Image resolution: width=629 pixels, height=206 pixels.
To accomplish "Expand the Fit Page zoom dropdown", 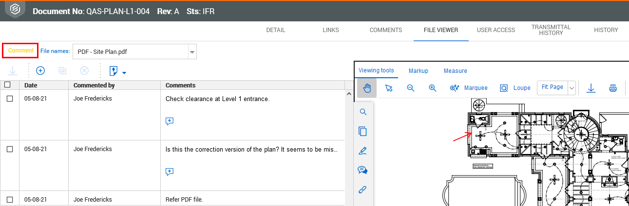I will 572,88.
